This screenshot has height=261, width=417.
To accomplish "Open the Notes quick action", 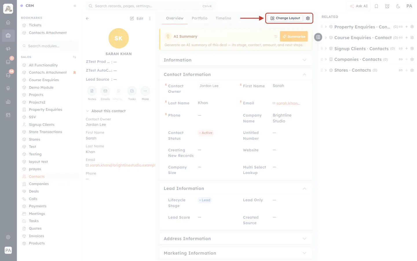I will pyautogui.click(x=92, y=91).
